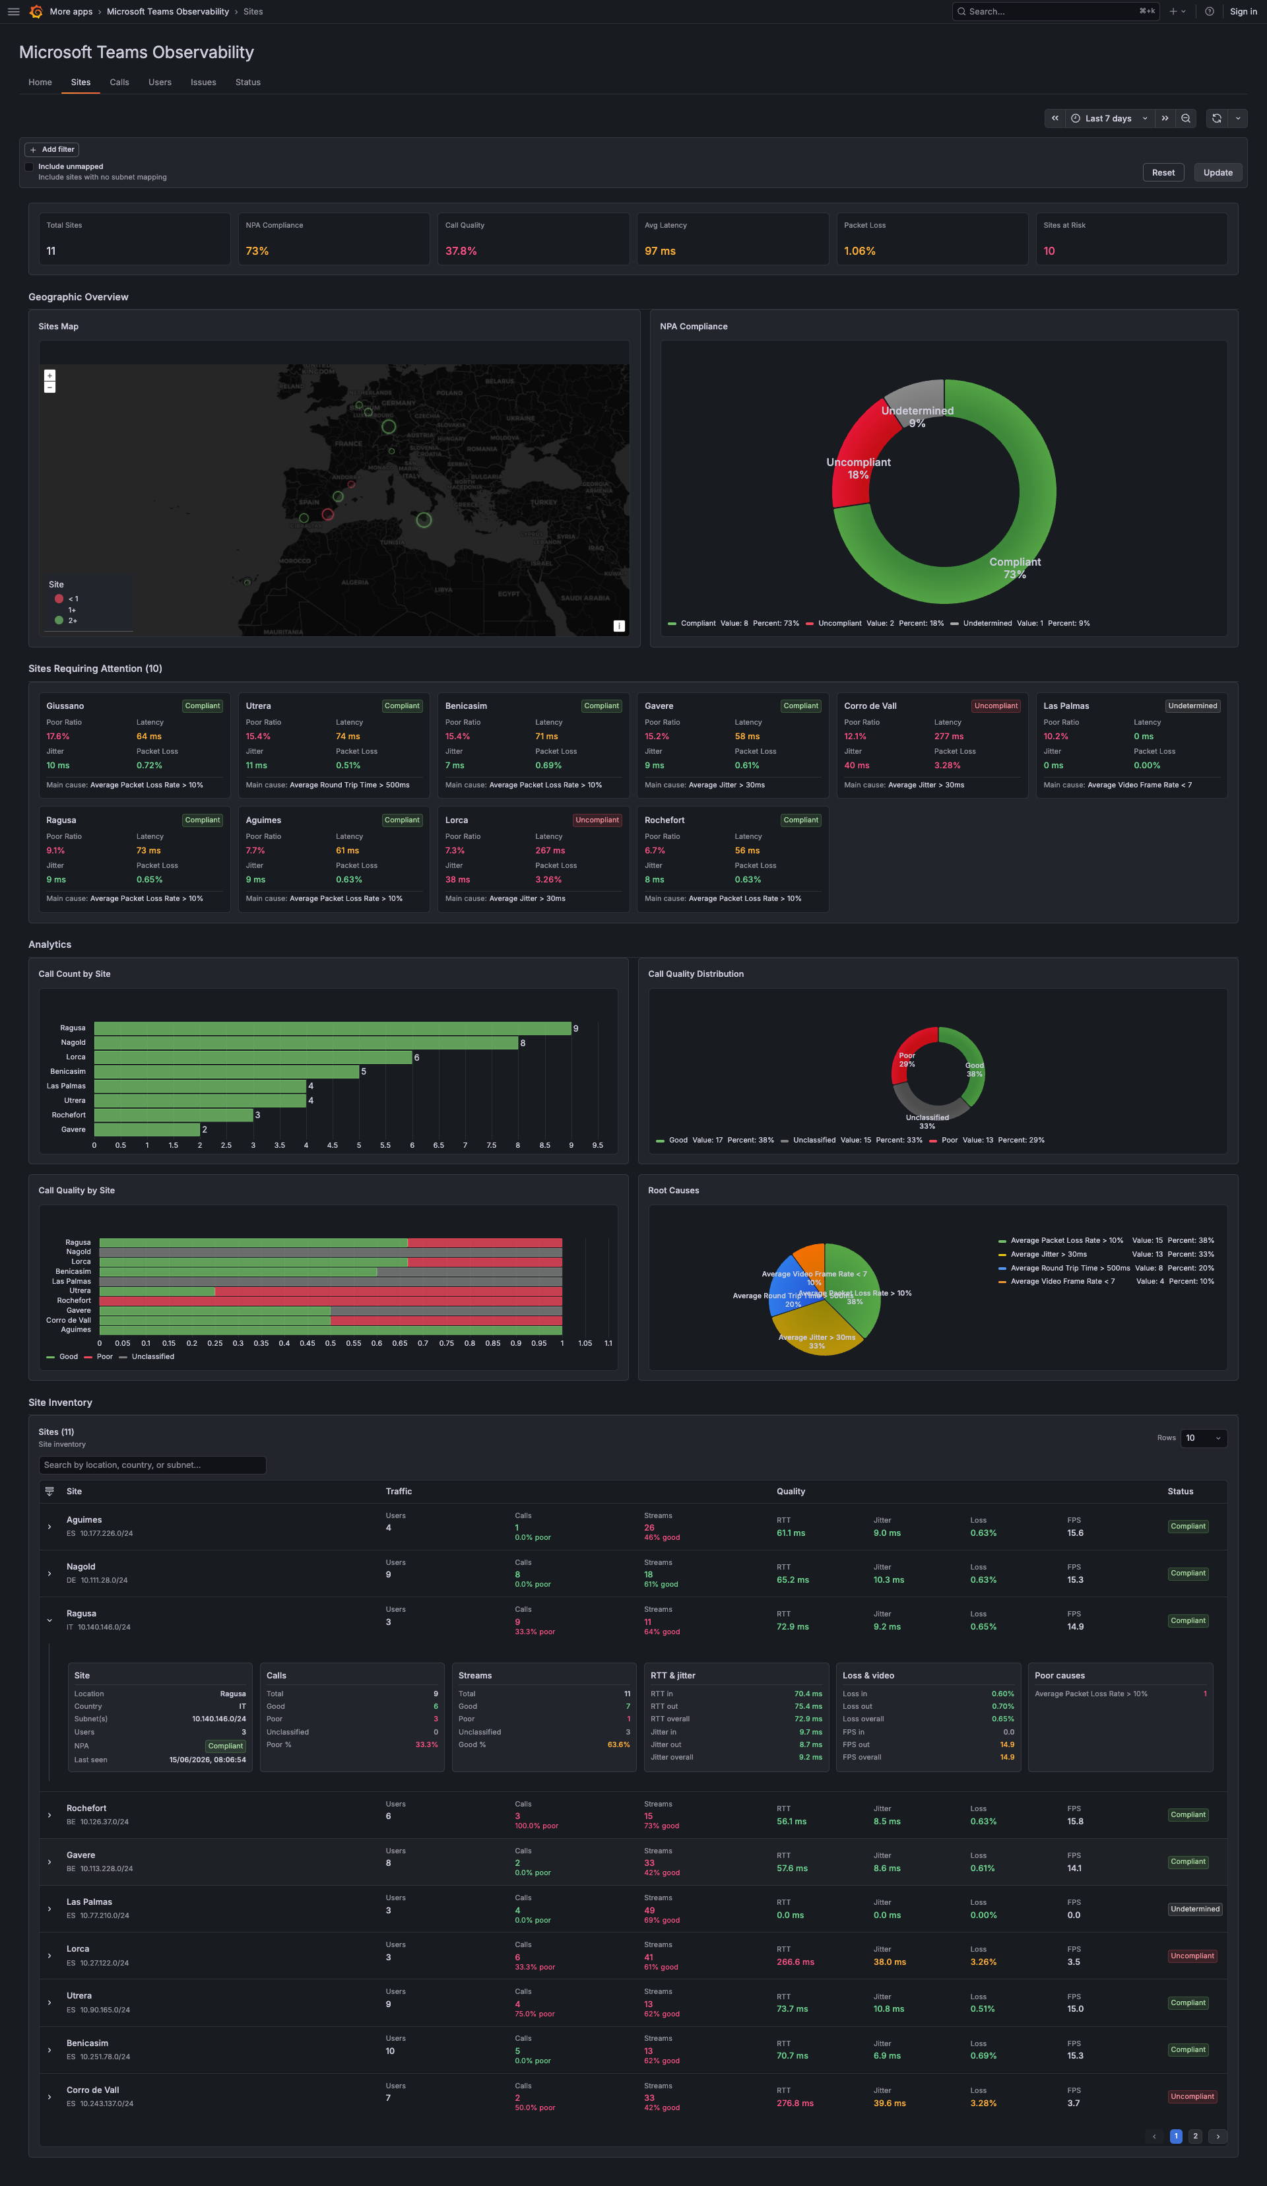Toggle Average Jitter > 30ms in Root Causes legend
The image size is (1267, 2186).
click(1049, 1254)
